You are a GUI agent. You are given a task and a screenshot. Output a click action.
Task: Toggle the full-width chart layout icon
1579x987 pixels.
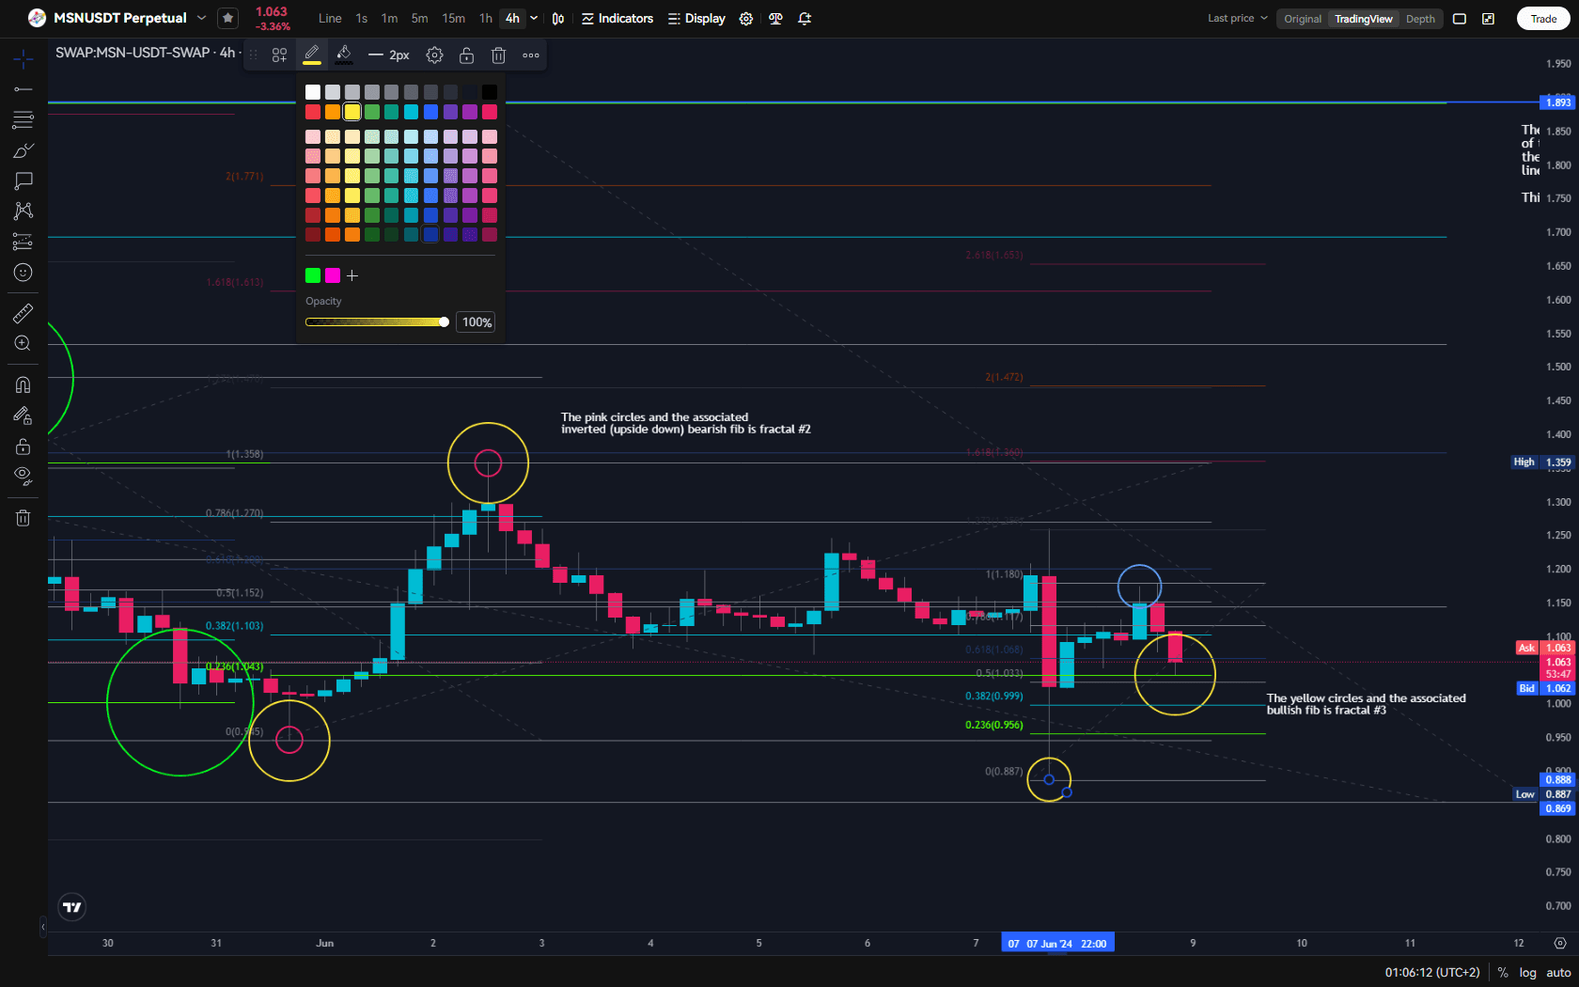pos(1460,19)
